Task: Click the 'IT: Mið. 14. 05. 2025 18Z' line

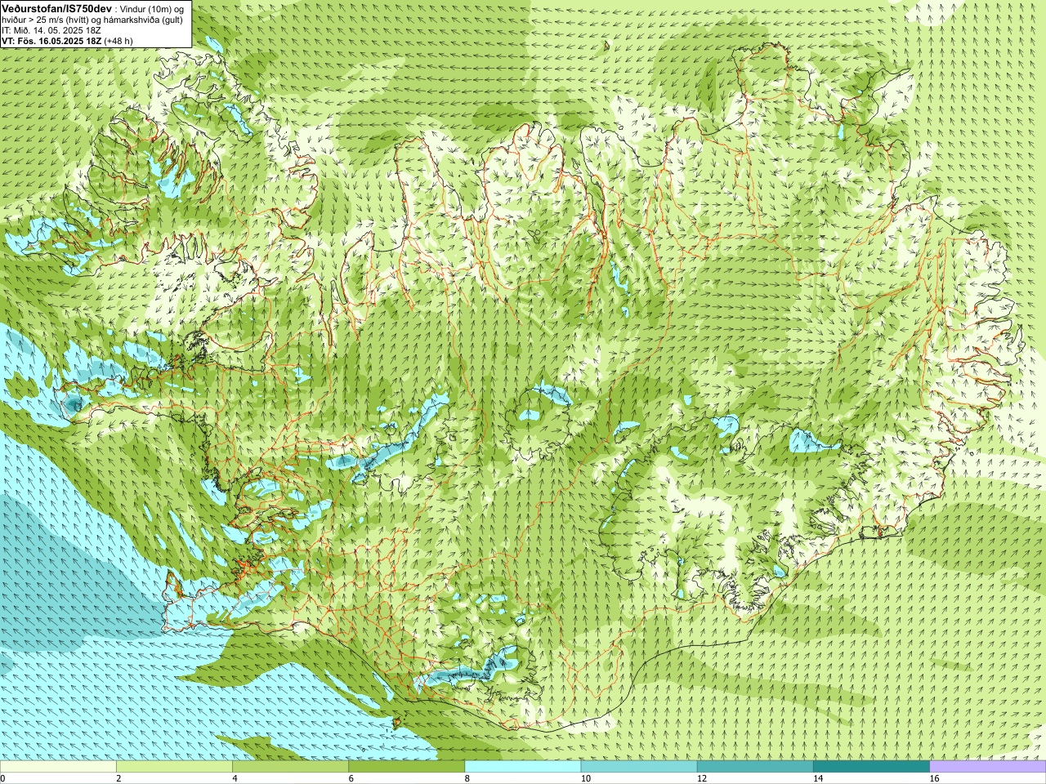Action: (51, 30)
